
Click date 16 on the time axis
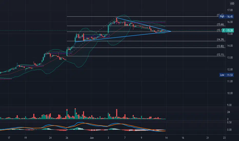coord(183,138)
